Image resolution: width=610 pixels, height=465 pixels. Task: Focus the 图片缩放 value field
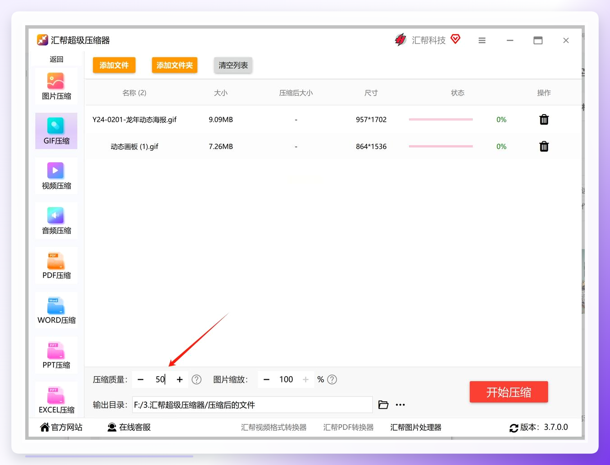[286, 380]
